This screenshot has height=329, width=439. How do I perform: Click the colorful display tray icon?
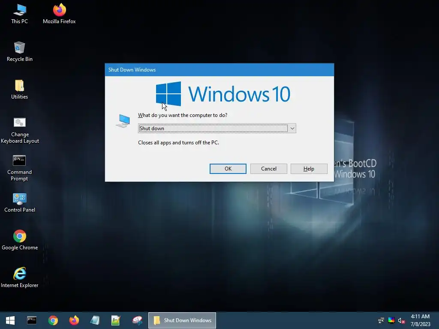[x=391, y=320]
